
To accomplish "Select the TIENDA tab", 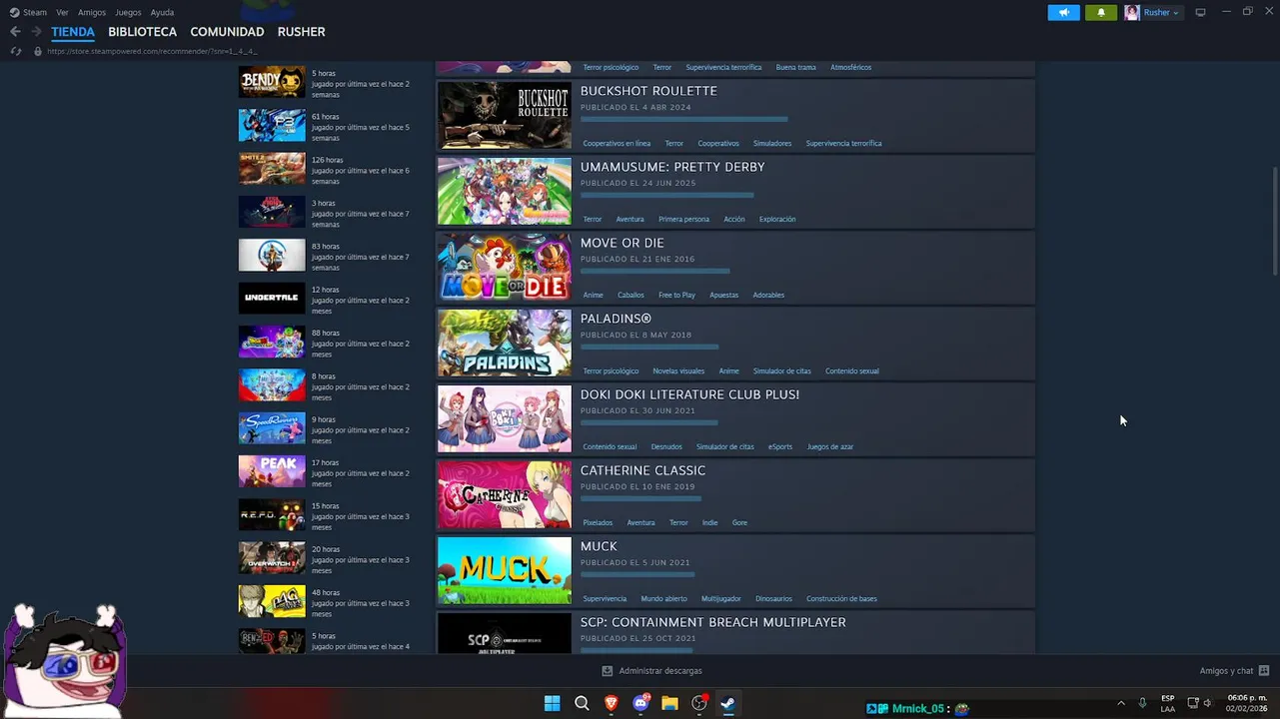I will point(73,32).
